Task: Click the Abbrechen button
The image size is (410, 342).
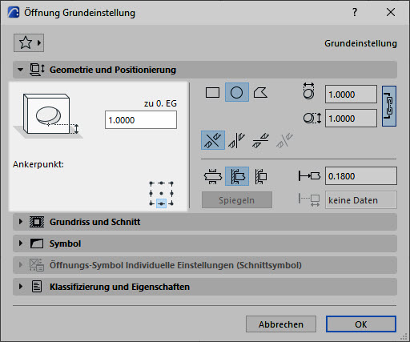Action: (x=281, y=324)
